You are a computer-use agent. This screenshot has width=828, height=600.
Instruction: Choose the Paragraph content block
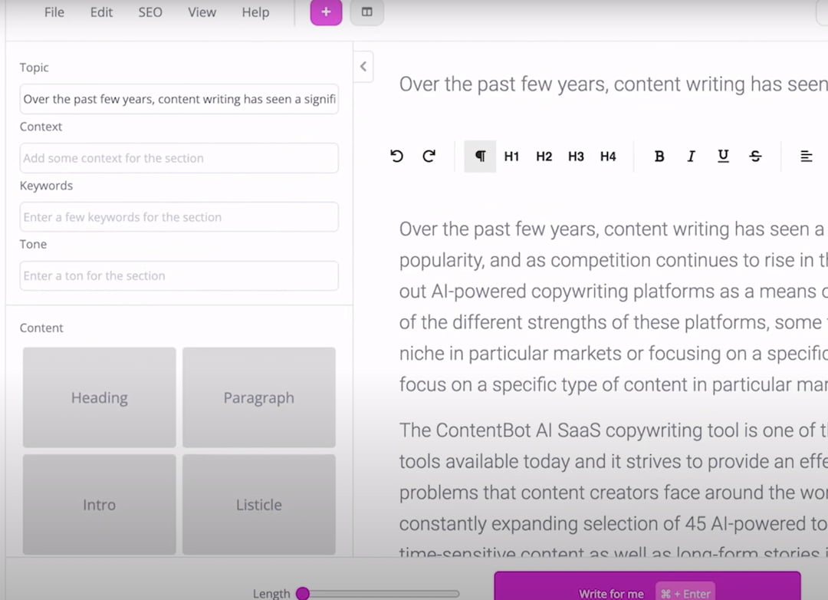(259, 397)
